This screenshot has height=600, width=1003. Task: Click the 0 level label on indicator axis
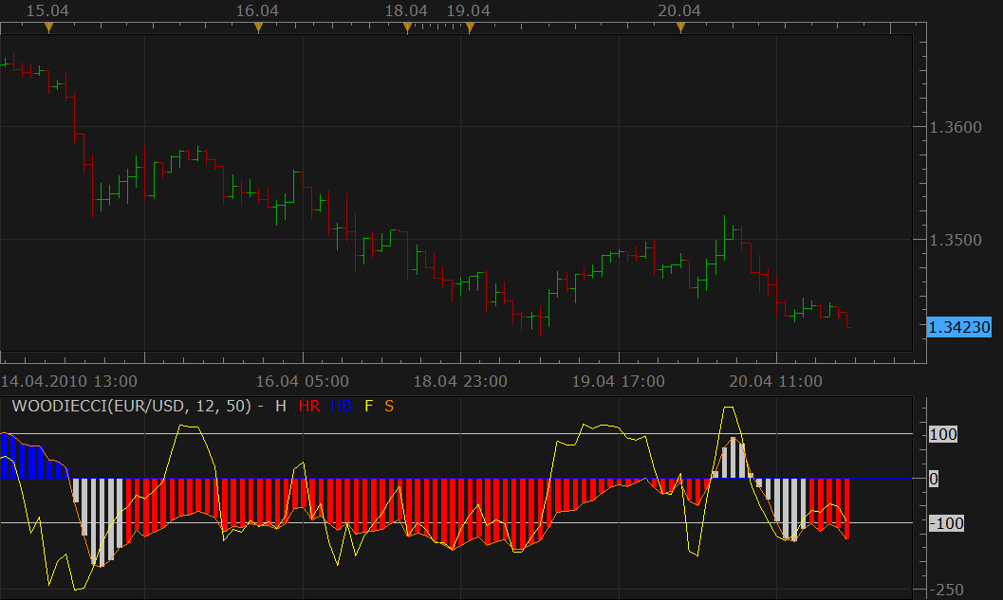(934, 479)
